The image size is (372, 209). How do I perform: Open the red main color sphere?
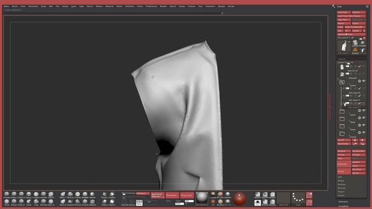(x=239, y=199)
